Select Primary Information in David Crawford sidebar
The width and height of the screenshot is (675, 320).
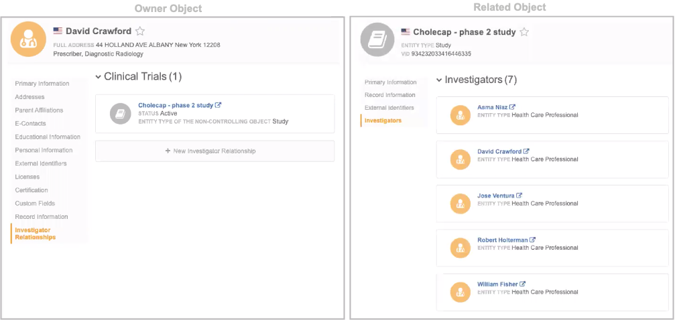(42, 84)
